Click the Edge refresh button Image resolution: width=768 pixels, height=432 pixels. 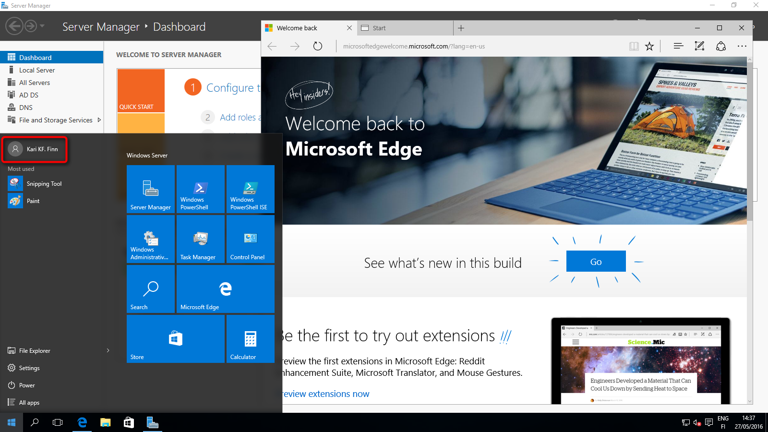click(x=318, y=46)
